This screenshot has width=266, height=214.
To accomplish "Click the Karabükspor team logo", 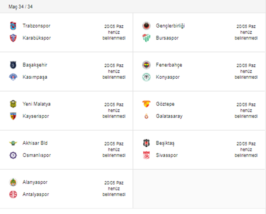I will click(12, 38).
